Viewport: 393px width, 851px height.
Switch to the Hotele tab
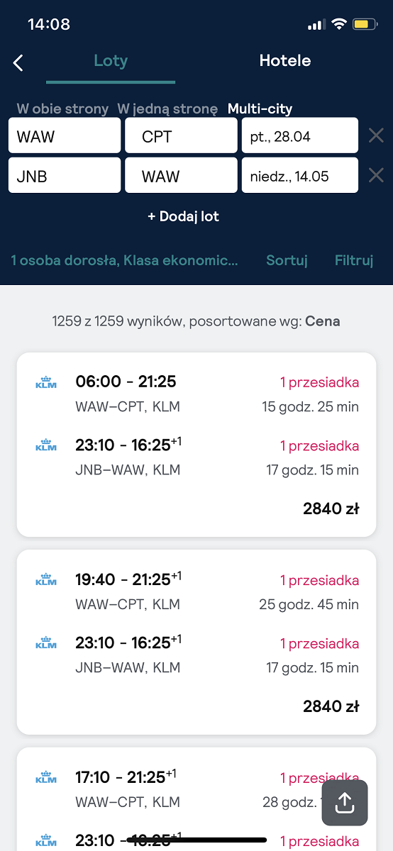(x=285, y=61)
